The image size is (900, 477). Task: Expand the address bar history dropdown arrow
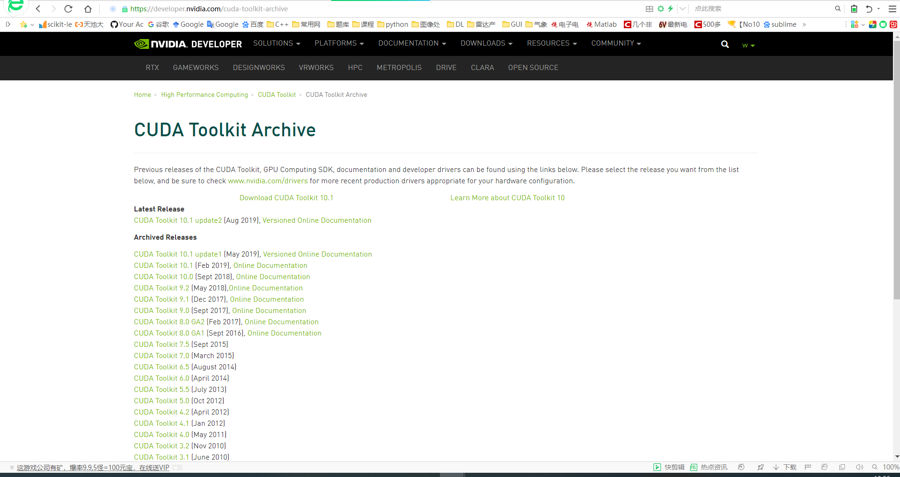[683, 8]
